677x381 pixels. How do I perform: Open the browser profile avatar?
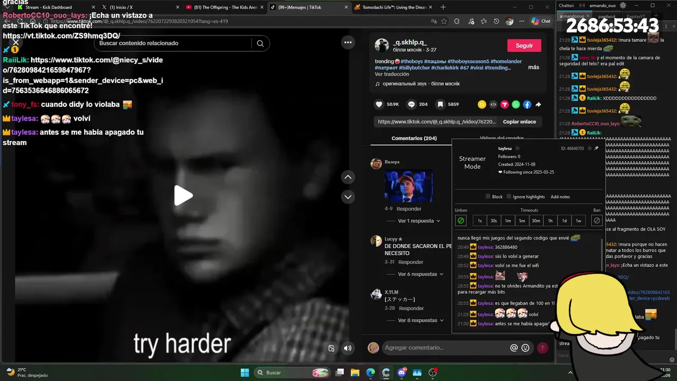pos(509,21)
